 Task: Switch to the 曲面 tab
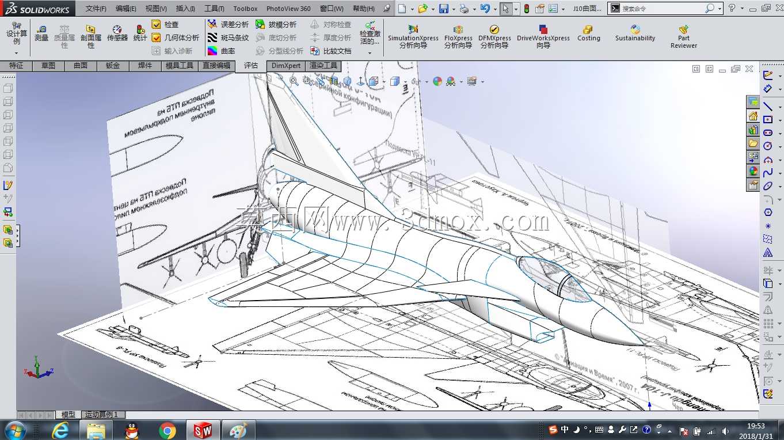point(81,66)
